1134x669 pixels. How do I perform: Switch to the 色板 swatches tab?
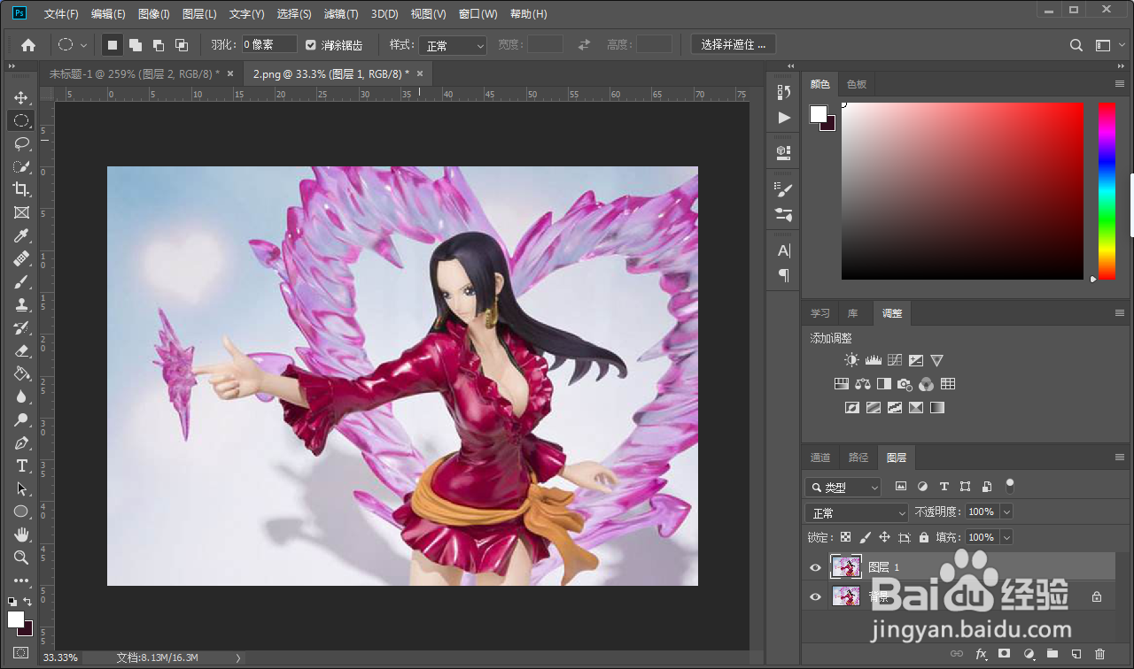[x=857, y=84]
